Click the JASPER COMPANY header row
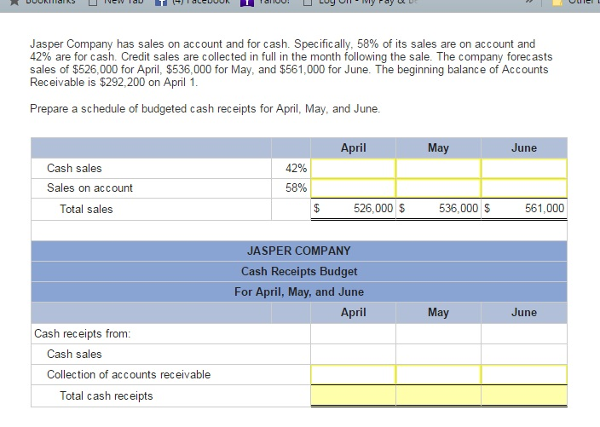Screen dimensions: 600x427 pos(299,251)
